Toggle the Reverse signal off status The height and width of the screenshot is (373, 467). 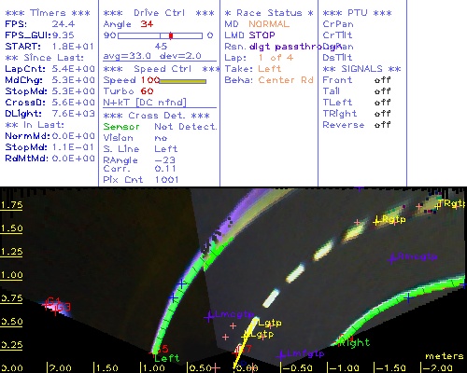pyautogui.click(x=383, y=125)
